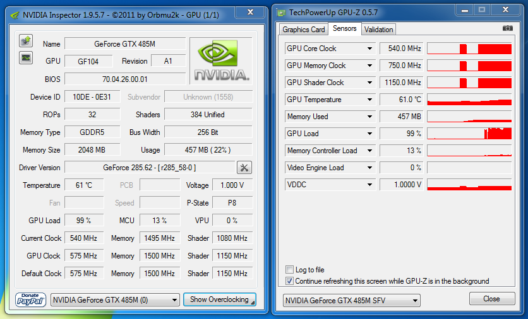The image size is (528, 319).
Task: Expand the GPU Memory Clock sensor dropdown
Action: (x=369, y=66)
